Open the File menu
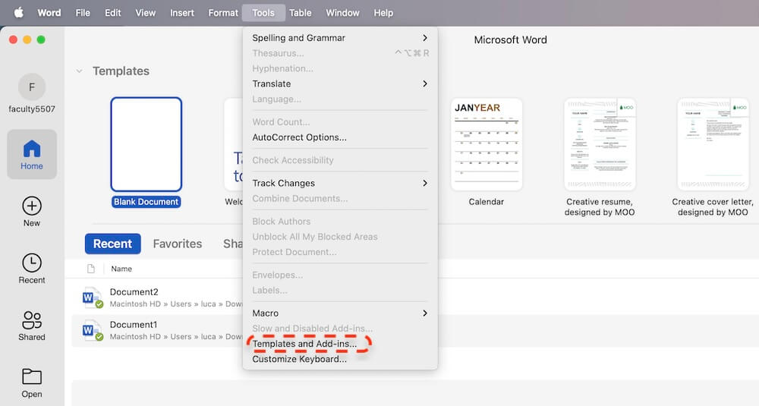 [x=83, y=13]
